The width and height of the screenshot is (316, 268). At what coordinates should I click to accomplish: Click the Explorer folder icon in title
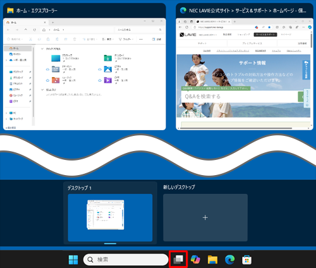tap(10, 10)
